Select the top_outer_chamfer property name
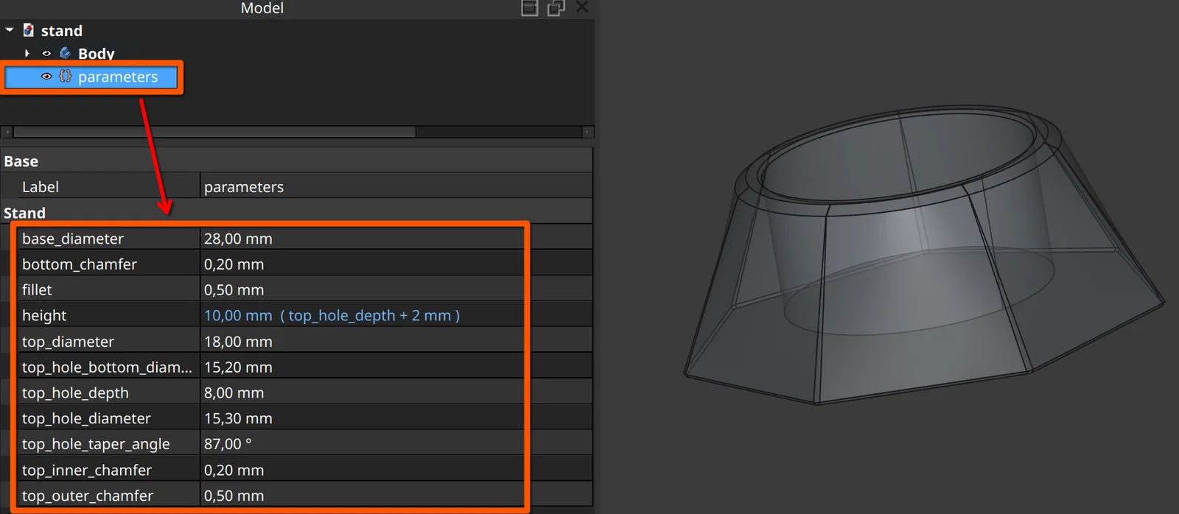The image size is (1179, 514). click(x=88, y=496)
